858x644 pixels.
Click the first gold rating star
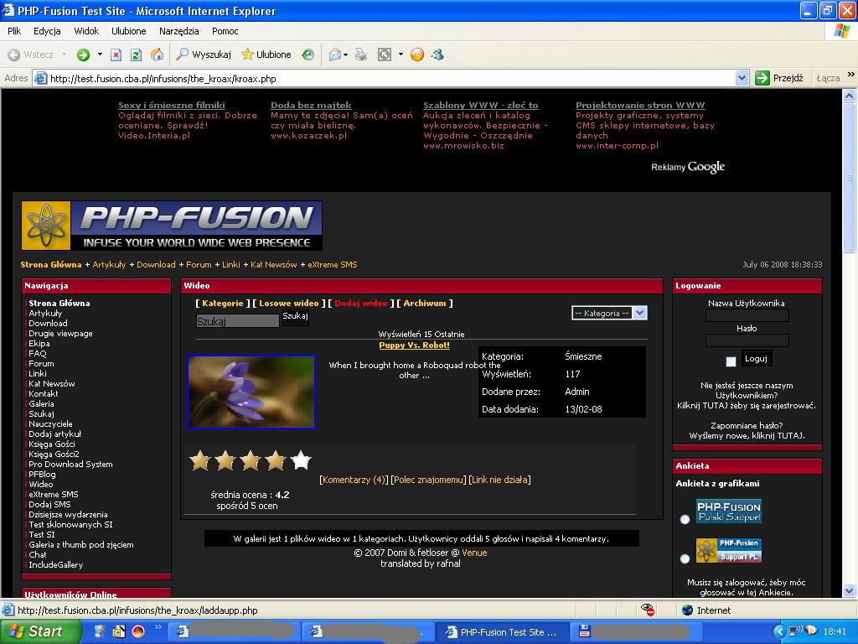point(200,460)
